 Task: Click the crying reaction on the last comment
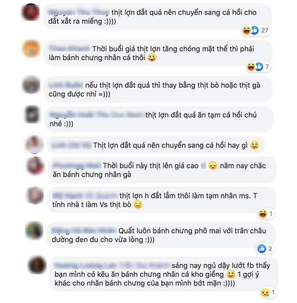coord(265,292)
